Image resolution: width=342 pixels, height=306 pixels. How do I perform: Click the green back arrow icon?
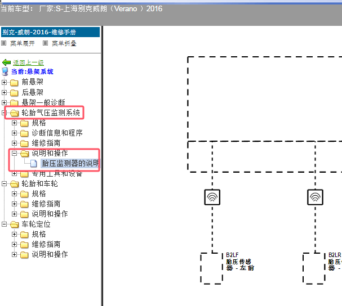click(x=7, y=62)
